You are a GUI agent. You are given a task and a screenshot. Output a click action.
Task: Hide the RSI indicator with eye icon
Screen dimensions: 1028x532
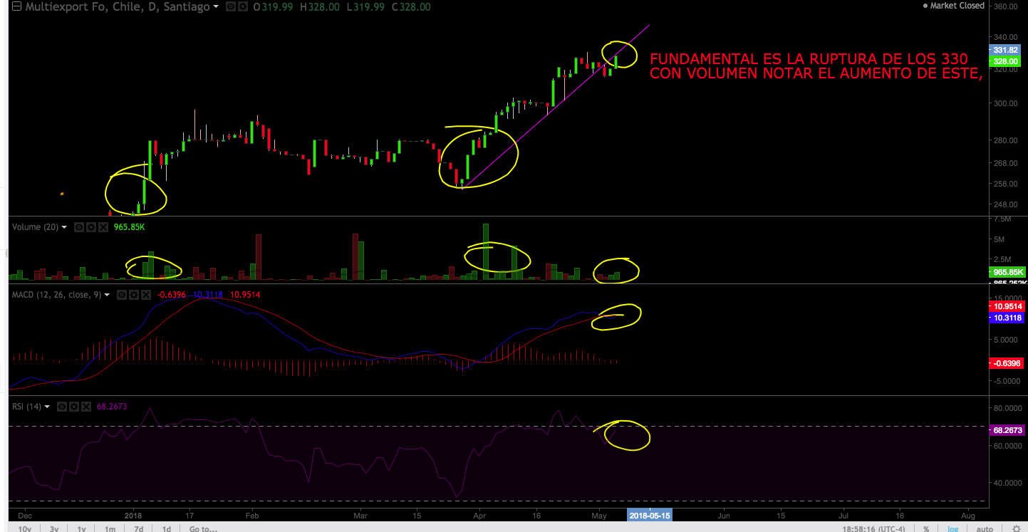pyautogui.click(x=62, y=407)
